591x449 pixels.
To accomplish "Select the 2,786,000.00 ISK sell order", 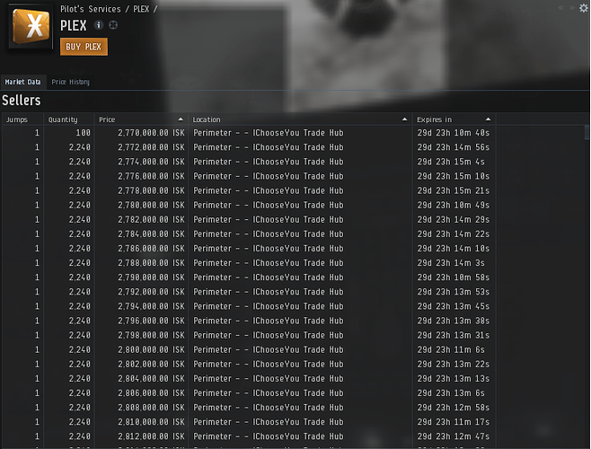I will [293, 249].
